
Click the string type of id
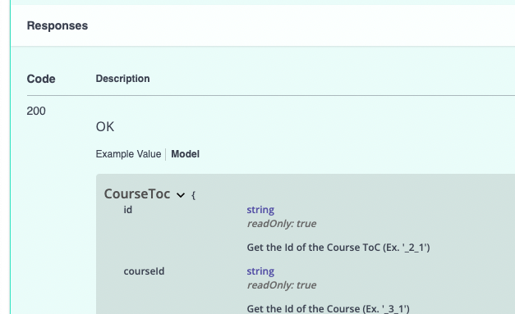(260, 210)
